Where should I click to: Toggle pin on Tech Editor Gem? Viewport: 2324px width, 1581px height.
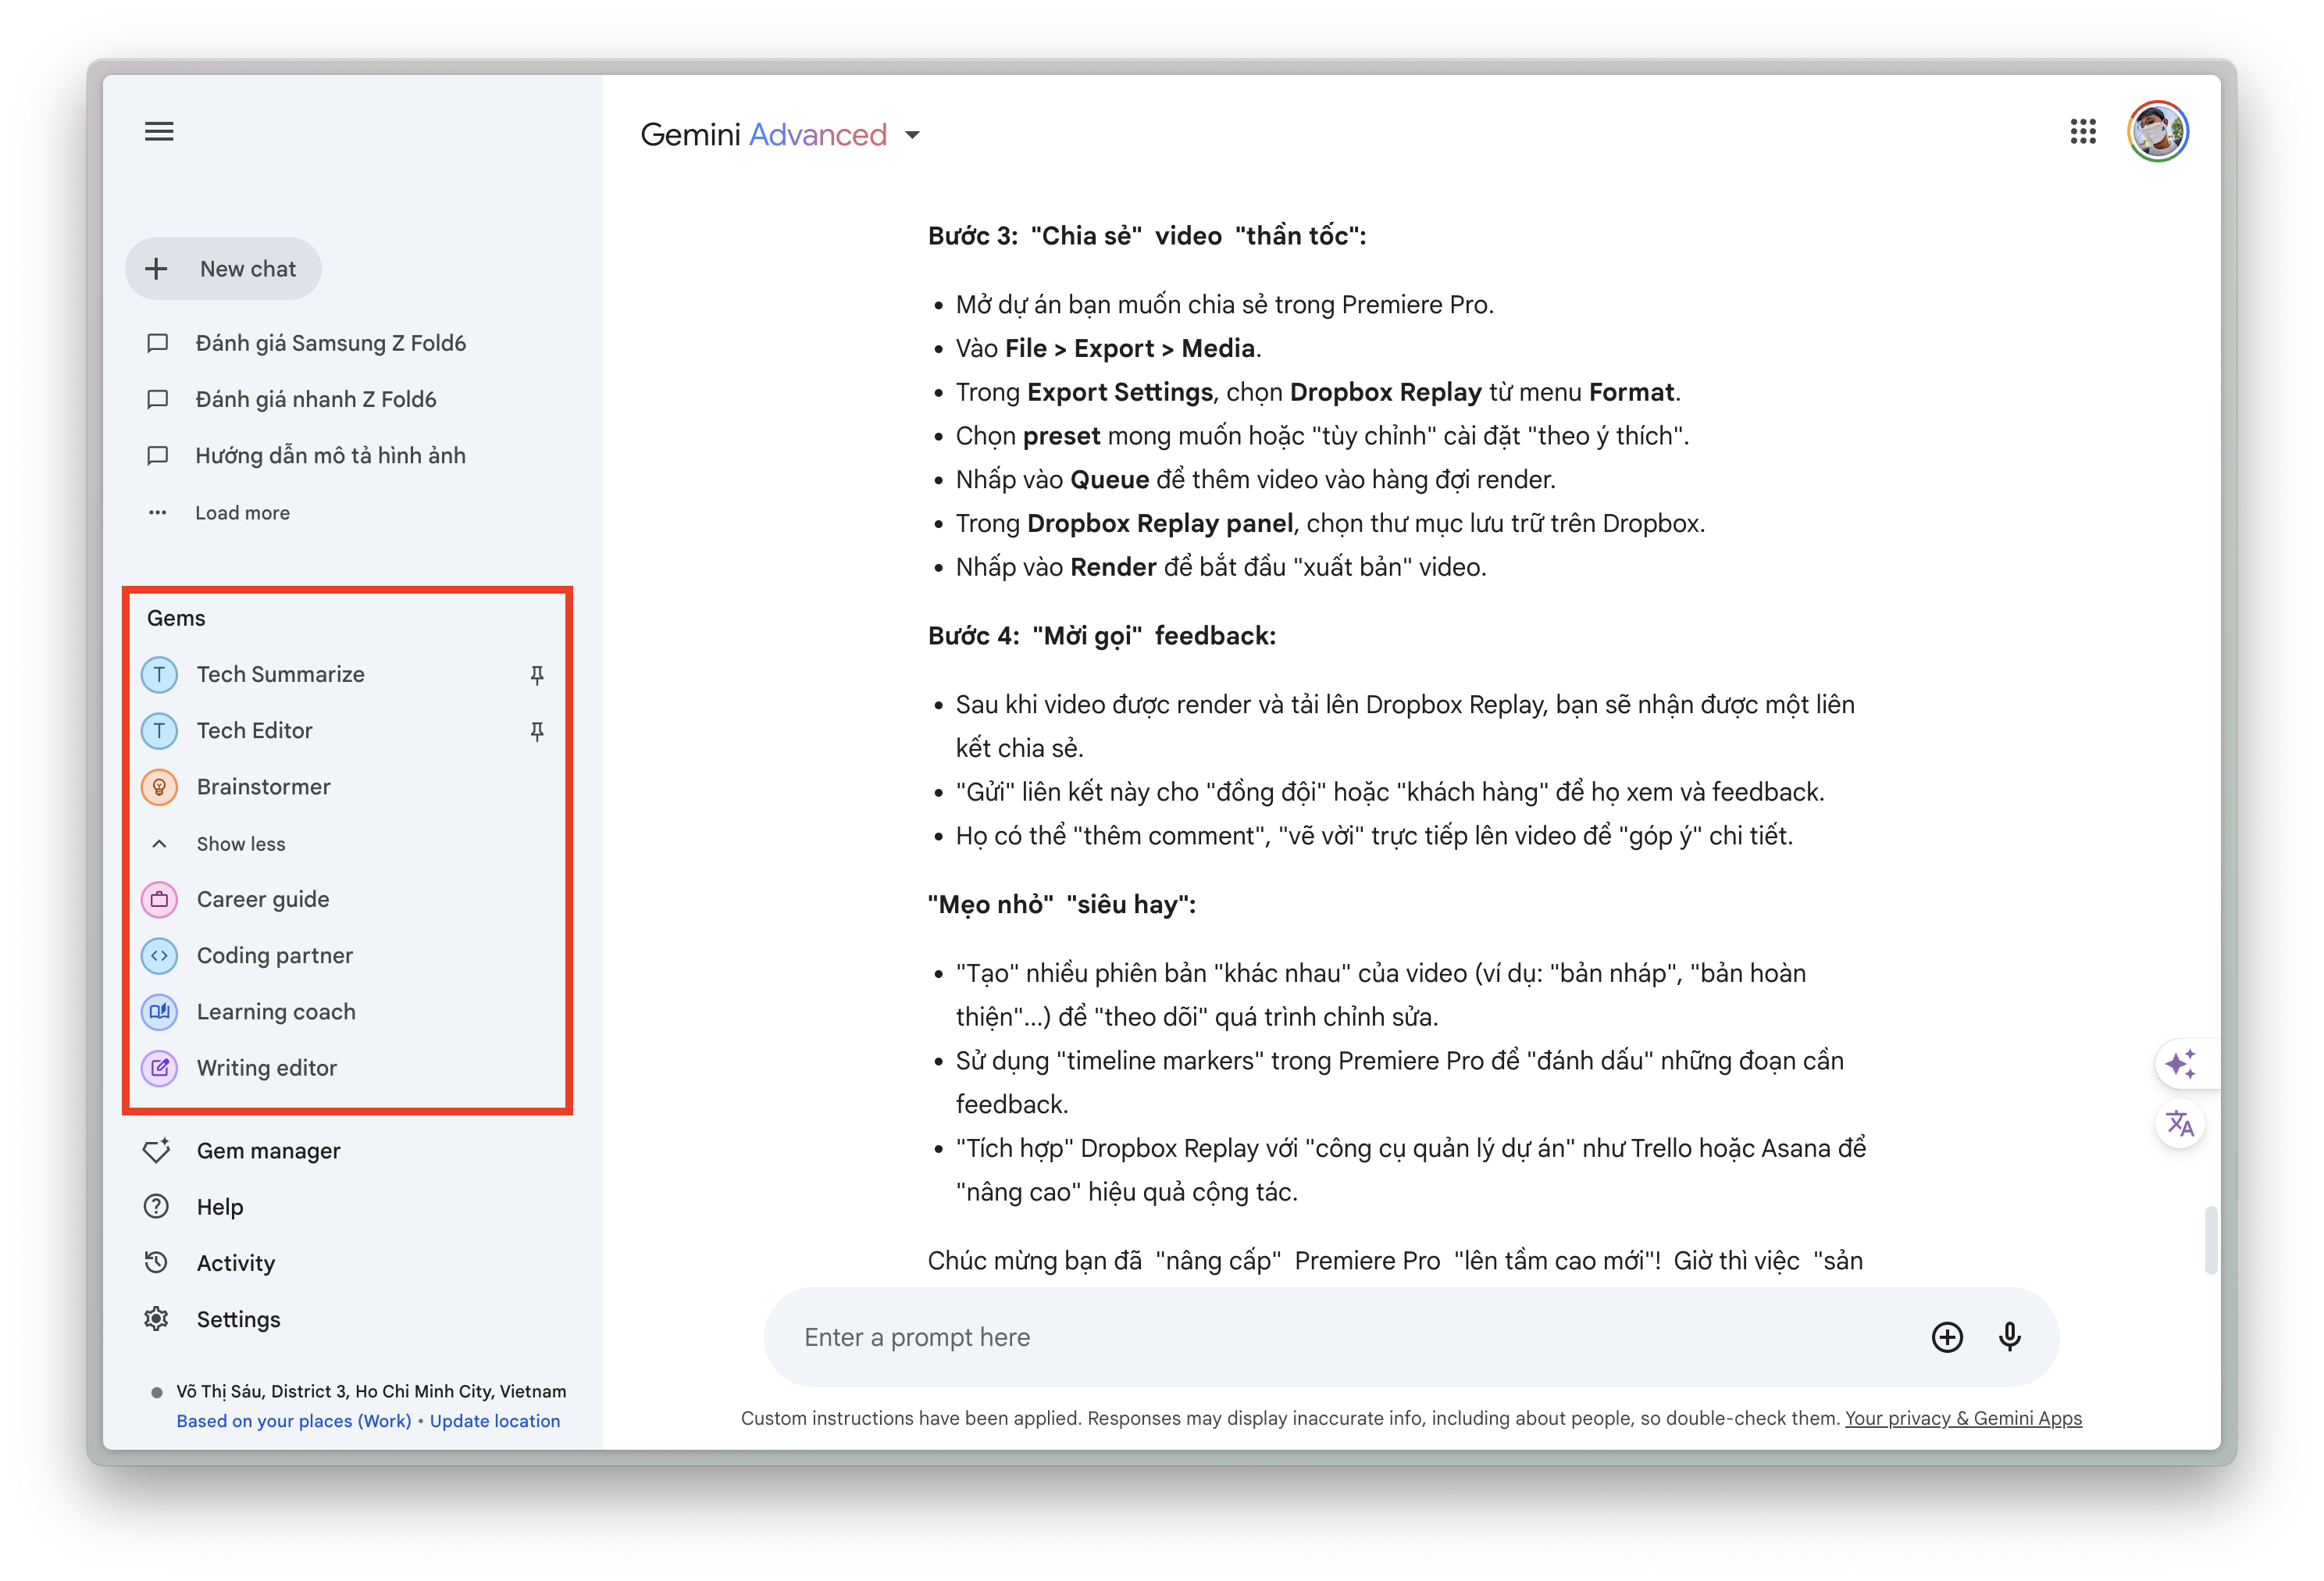pos(540,729)
